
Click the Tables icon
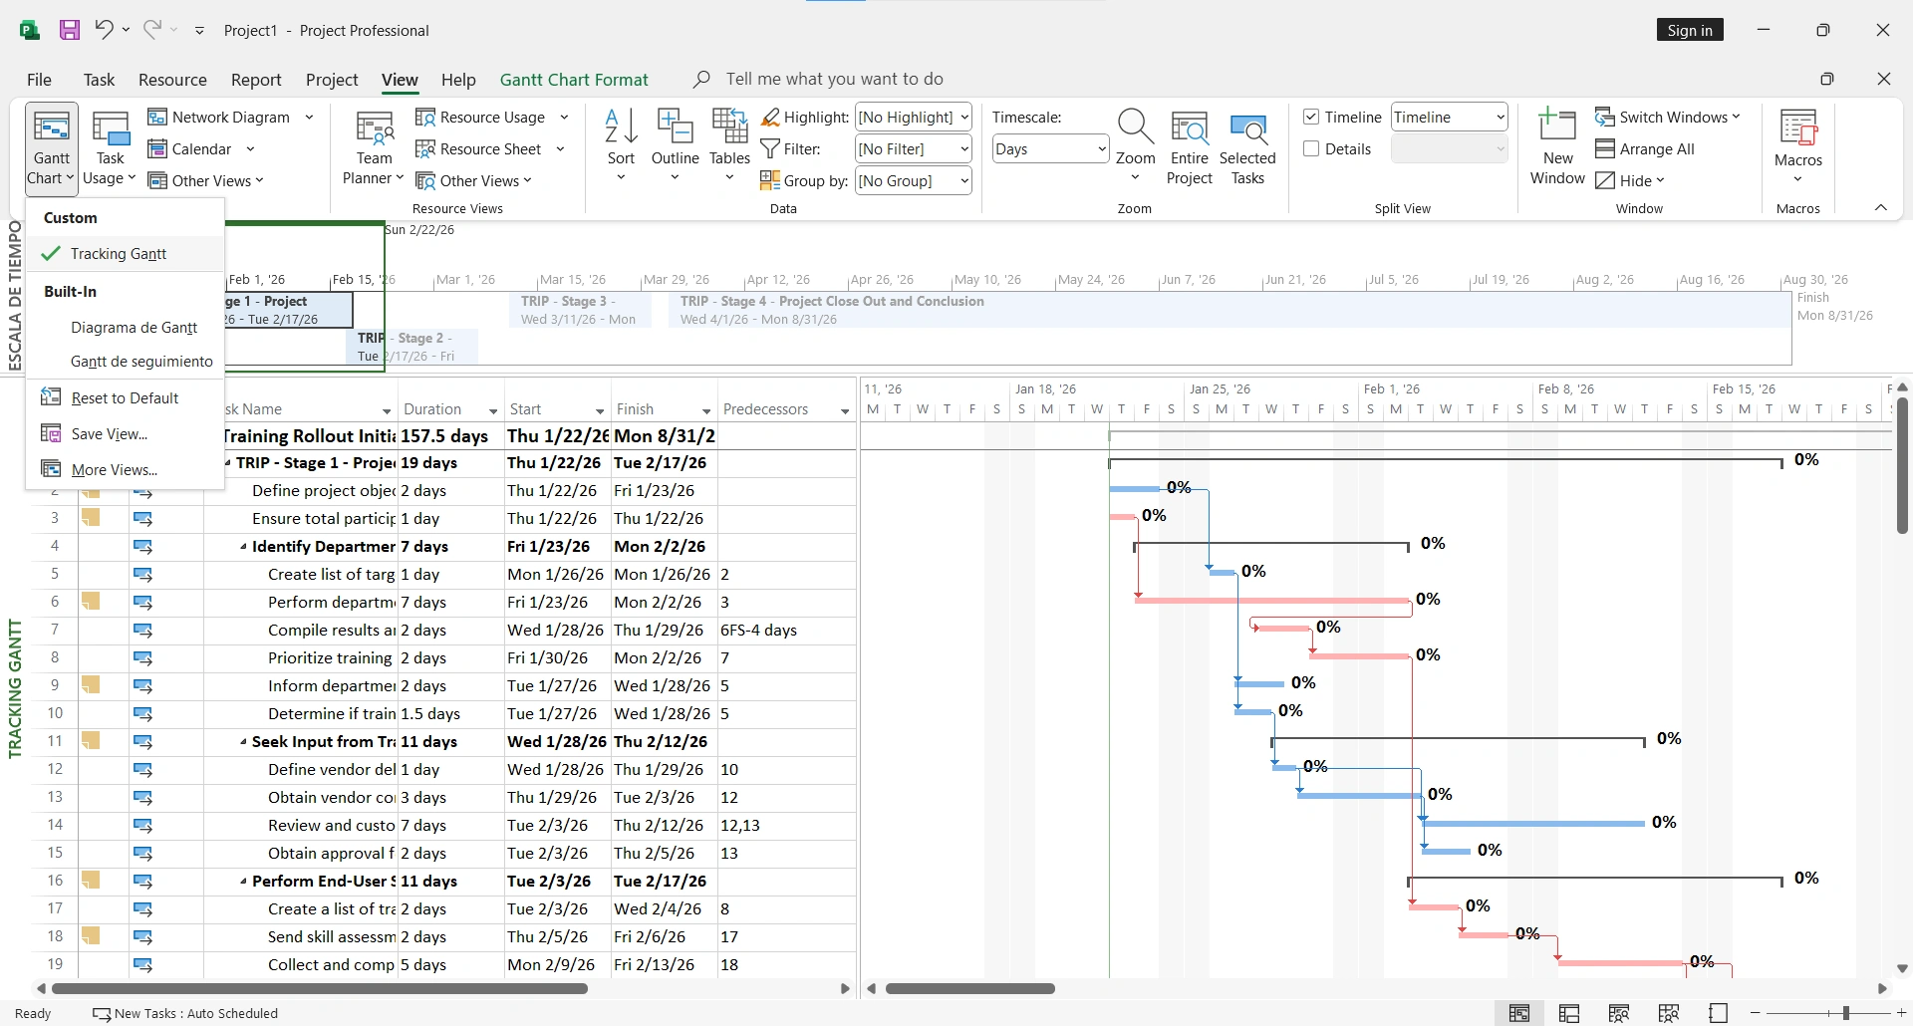[728, 139]
